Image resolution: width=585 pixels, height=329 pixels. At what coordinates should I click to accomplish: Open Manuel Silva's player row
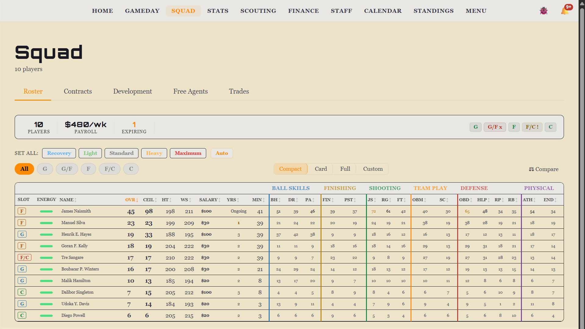click(x=289, y=223)
